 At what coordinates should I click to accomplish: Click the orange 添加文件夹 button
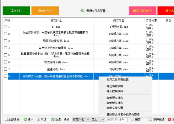[45, 11]
